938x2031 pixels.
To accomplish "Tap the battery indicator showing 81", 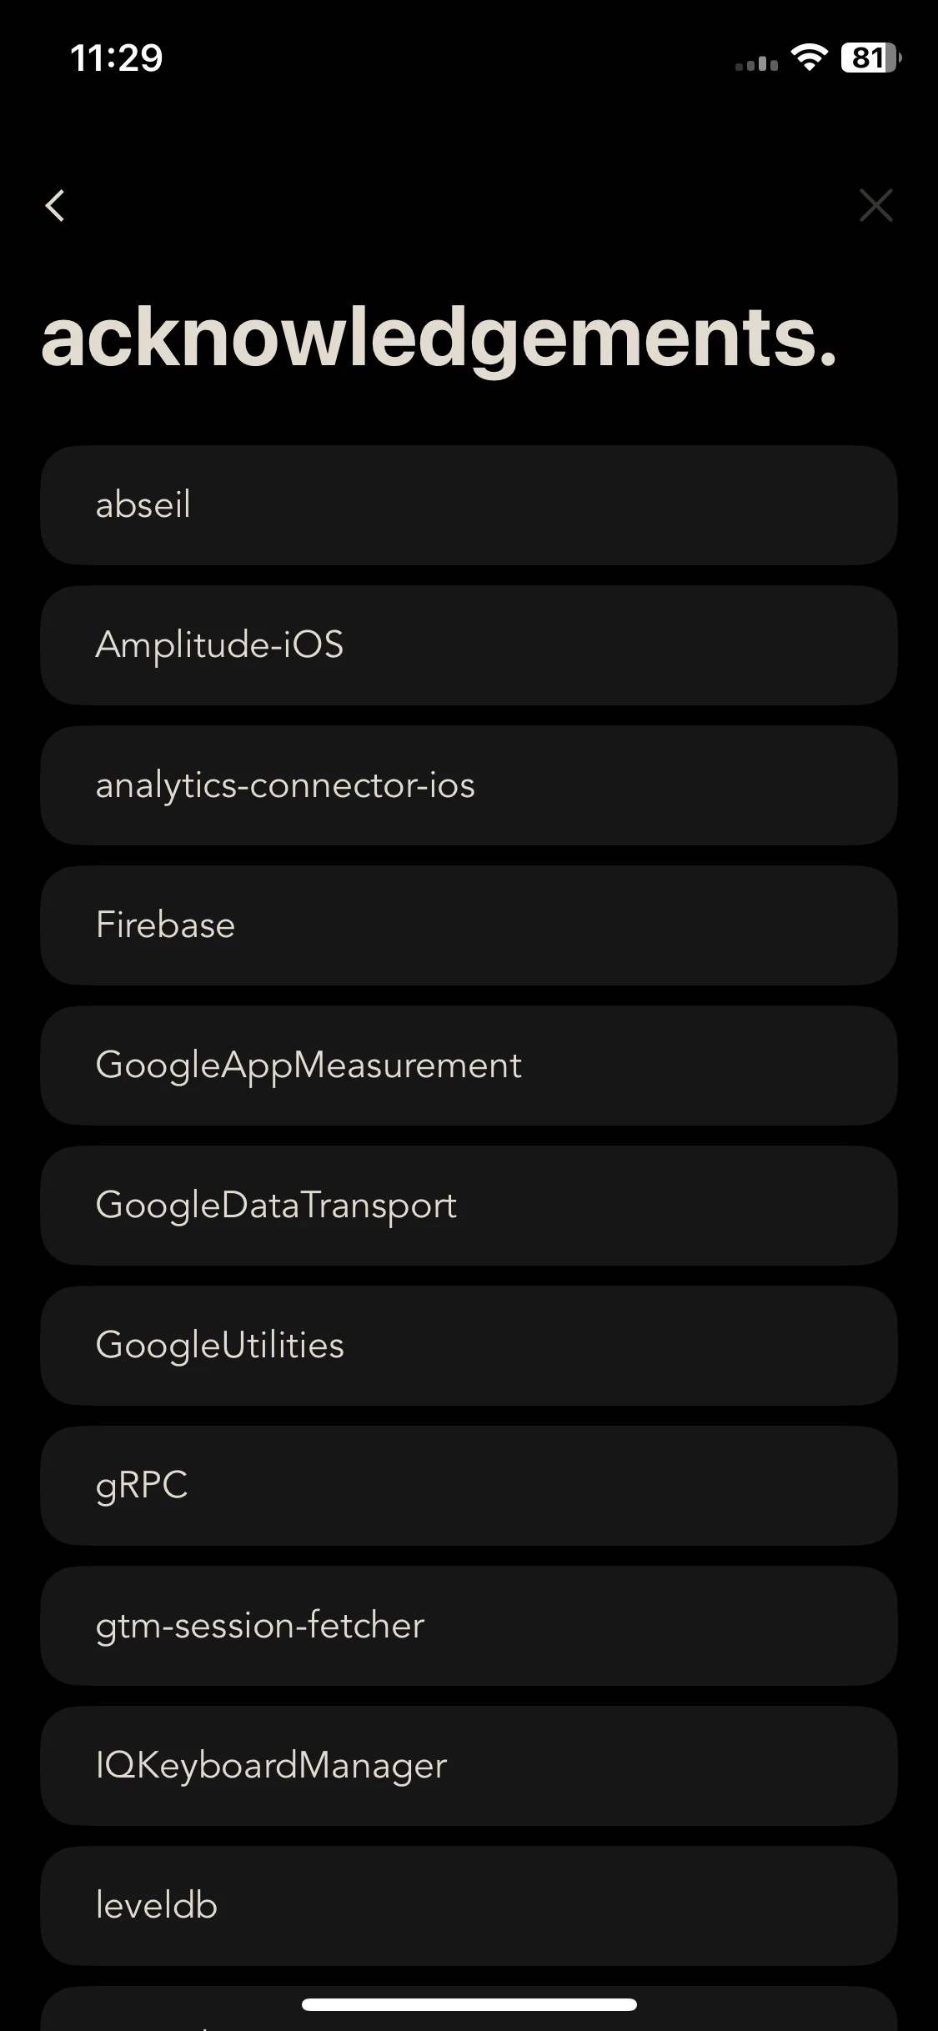I will tap(871, 58).
